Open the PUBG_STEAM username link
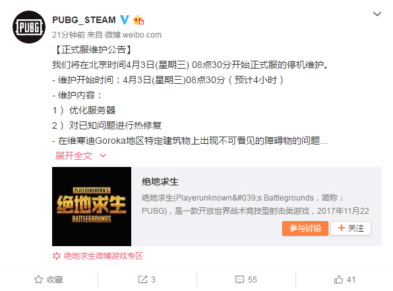Viewport: 393px width, 291px height. point(84,20)
